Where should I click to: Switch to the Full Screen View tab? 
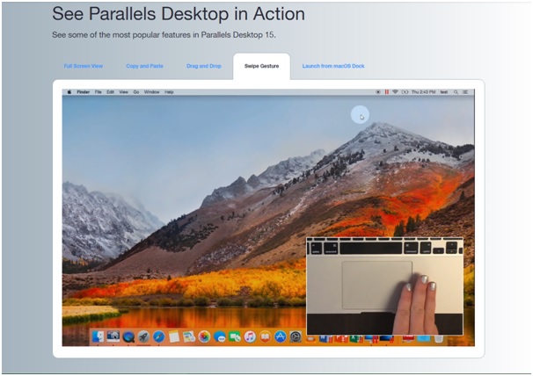point(84,66)
